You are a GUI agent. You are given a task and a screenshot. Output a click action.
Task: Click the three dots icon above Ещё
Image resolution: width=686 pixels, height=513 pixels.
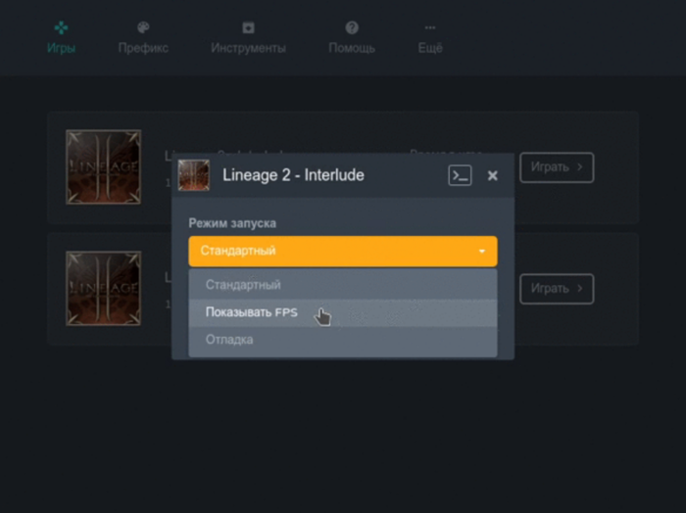[430, 27]
